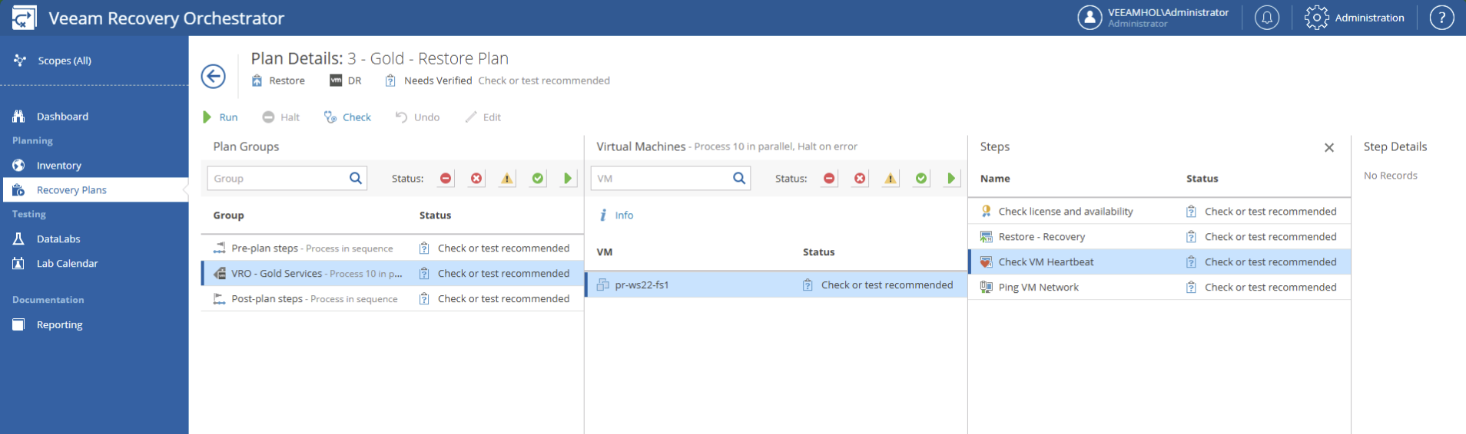Open the VEEAMHOL\Administrator user account menu
Viewport: 1466px width, 434px height.
[1153, 18]
